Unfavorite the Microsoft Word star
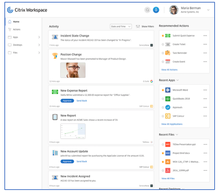This screenshot has height=194, width=219. 163,90
